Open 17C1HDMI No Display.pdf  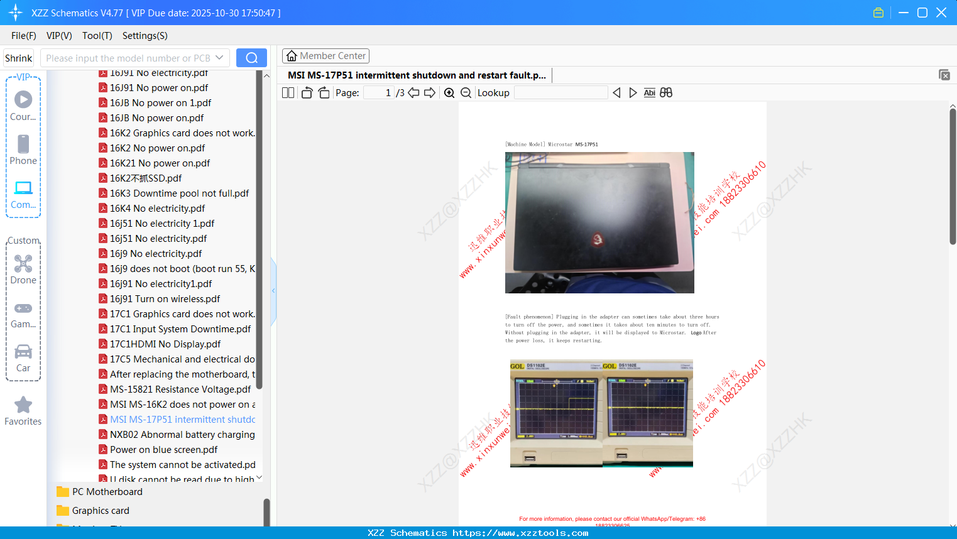click(x=165, y=344)
